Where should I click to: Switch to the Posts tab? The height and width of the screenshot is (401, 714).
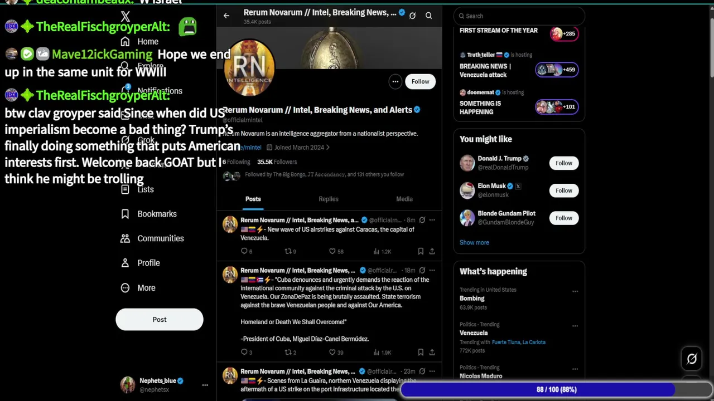[253, 199]
